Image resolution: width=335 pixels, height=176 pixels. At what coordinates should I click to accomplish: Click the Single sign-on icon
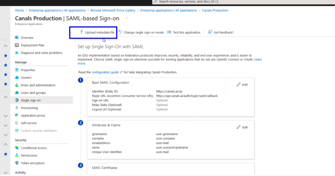pos(17,100)
